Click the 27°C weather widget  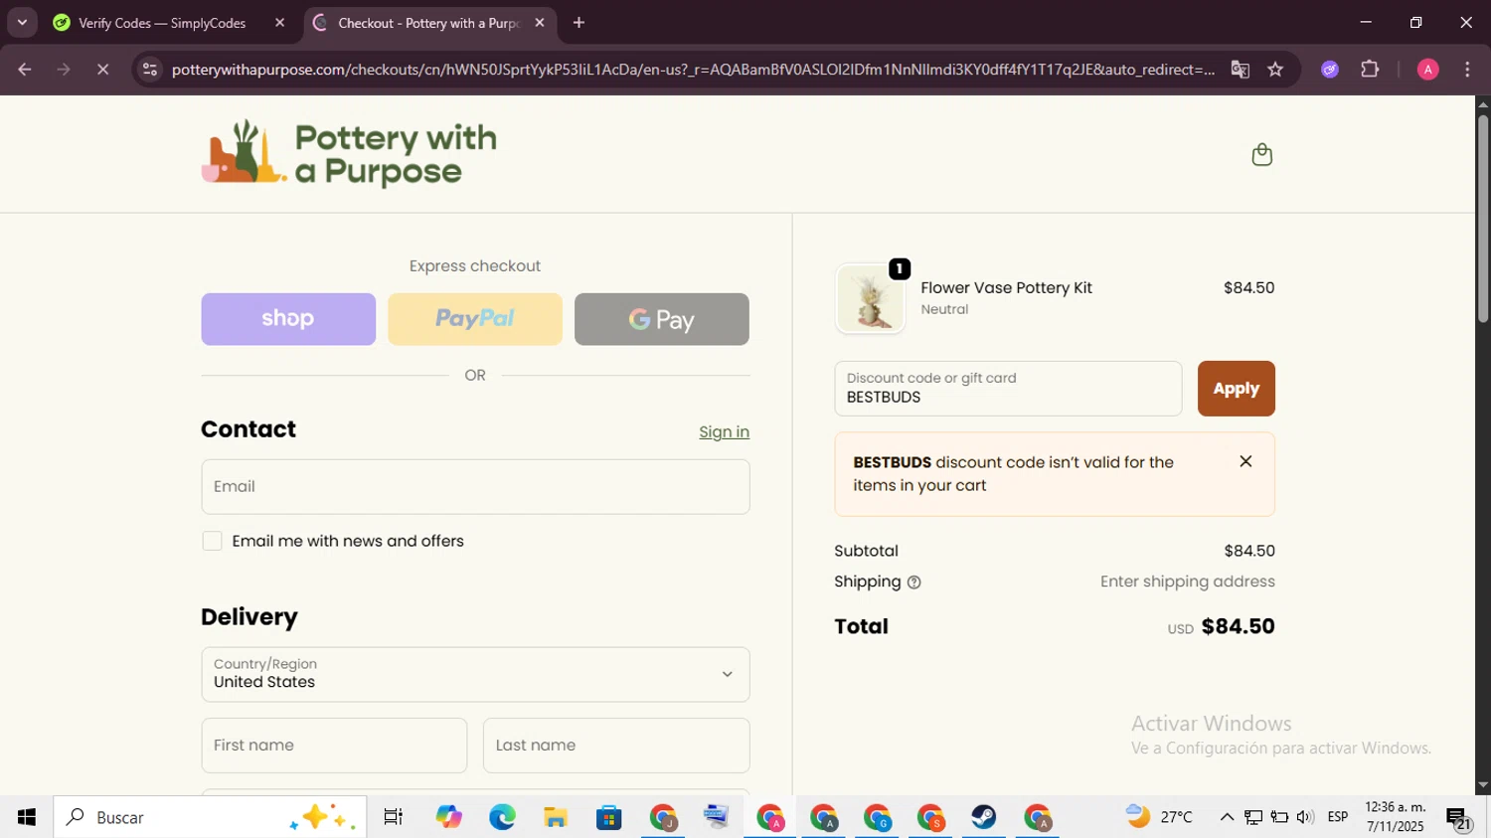coord(1159,817)
